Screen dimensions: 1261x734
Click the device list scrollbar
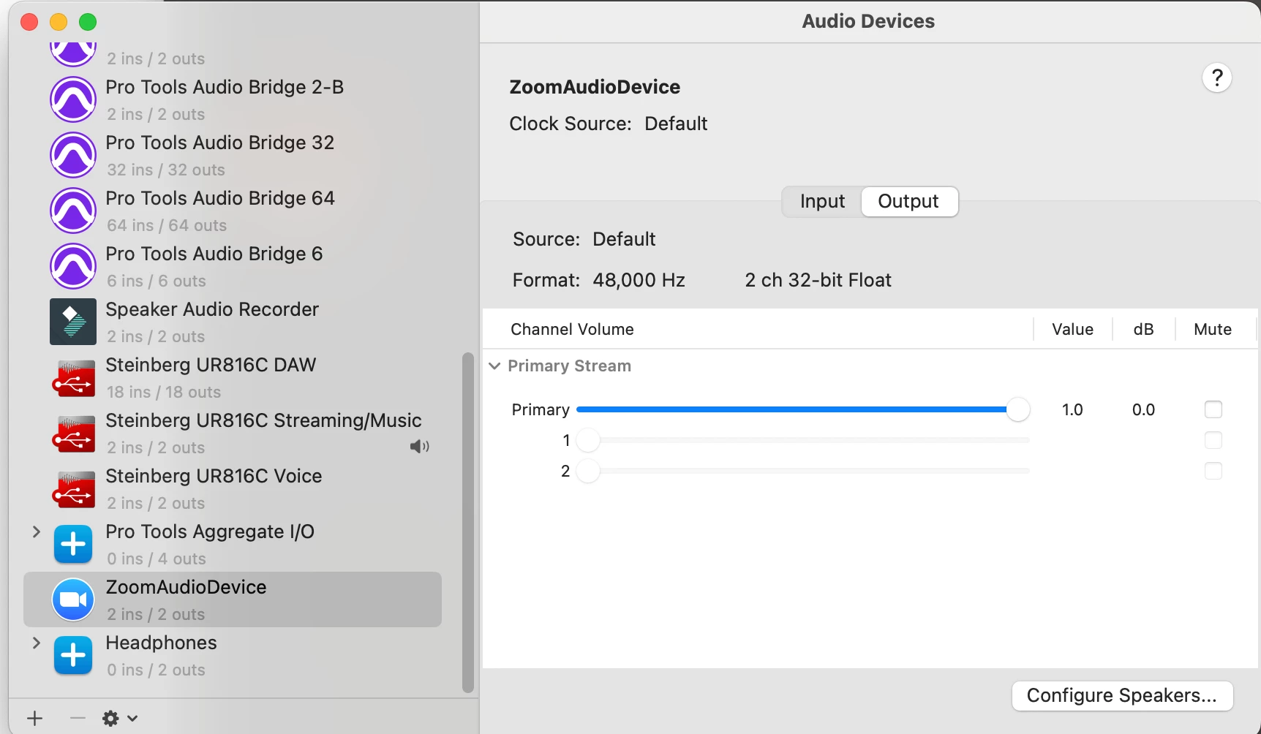(x=468, y=522)
